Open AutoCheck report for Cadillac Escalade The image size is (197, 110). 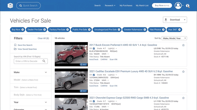(94, 86)
